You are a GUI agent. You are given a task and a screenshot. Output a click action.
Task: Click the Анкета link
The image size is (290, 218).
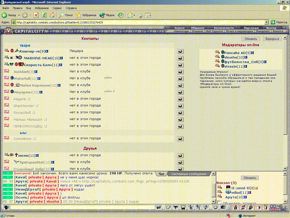coord(278,31)
